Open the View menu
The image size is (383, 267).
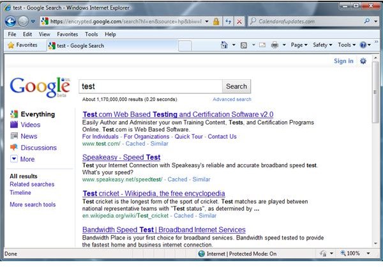[x=44, y=34]
